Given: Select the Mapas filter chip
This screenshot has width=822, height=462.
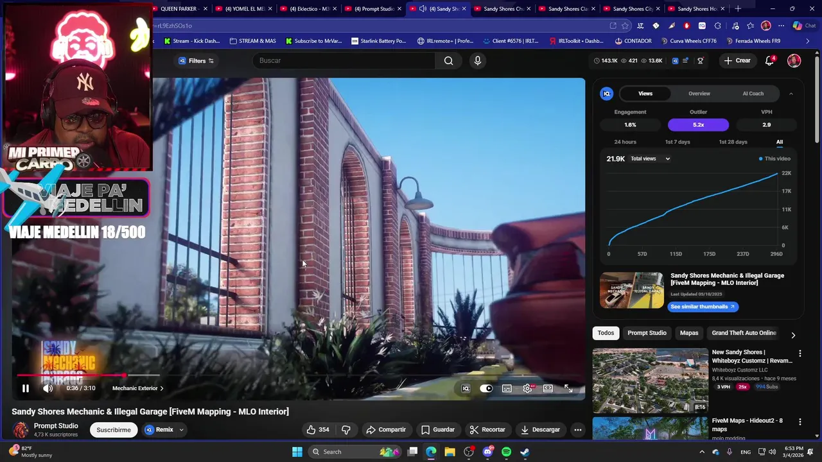Looking at the screenshot, I should 689,333.
